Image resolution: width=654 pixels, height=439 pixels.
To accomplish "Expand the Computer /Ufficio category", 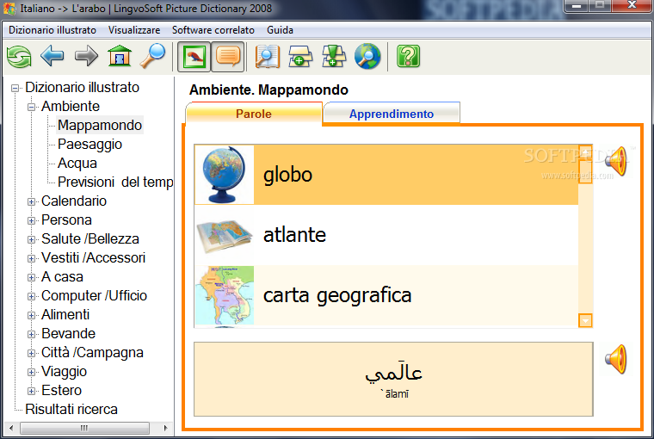I will (31, 296).
